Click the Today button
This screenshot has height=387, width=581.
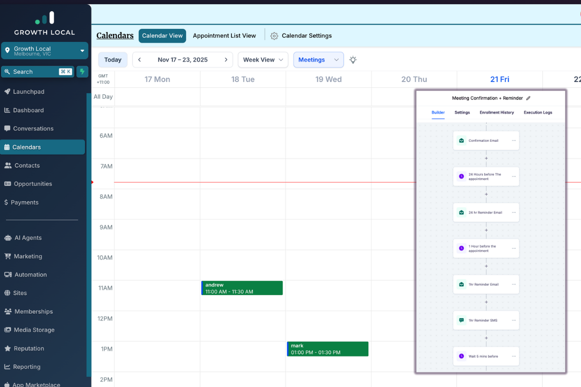[113, 60]
